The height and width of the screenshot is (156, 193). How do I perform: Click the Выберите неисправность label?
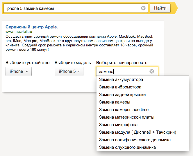(122, 63)
